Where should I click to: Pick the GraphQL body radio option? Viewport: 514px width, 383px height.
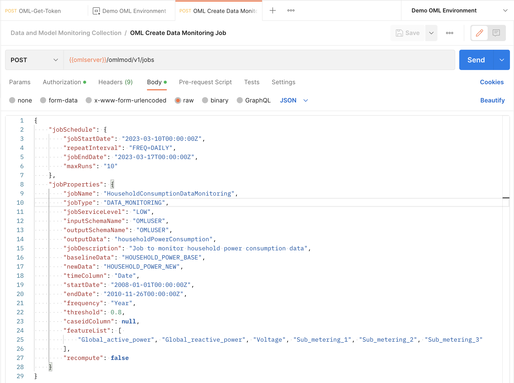pyautogui.click(x=240, y=100)
